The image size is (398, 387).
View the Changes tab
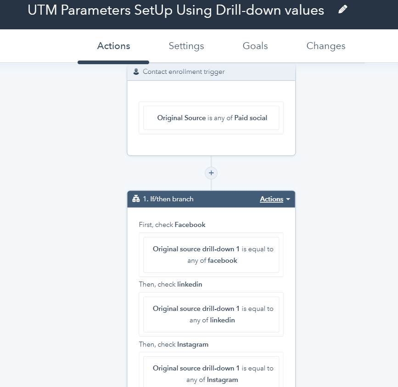pyautogui.click(x=325, y=46)
